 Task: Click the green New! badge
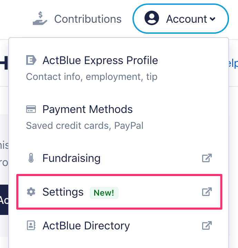(104, 193)
